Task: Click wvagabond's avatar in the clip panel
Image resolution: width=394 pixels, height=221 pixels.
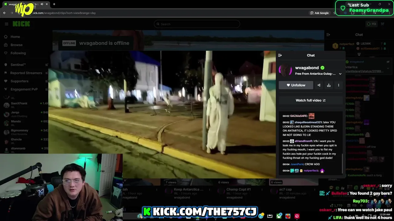Action: point(285,70)
